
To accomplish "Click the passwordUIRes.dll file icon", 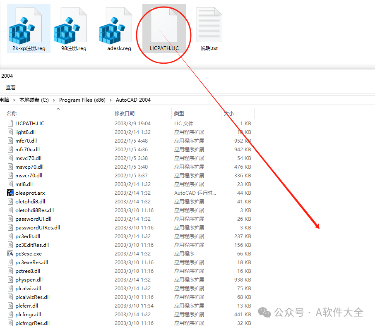I will (x=10, y=227).
